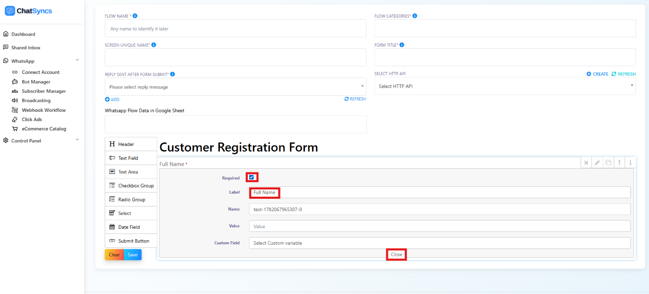Click the ChatSyncs logo icon
This screenshot has height=294, width=649.
[x=10, y=11]
